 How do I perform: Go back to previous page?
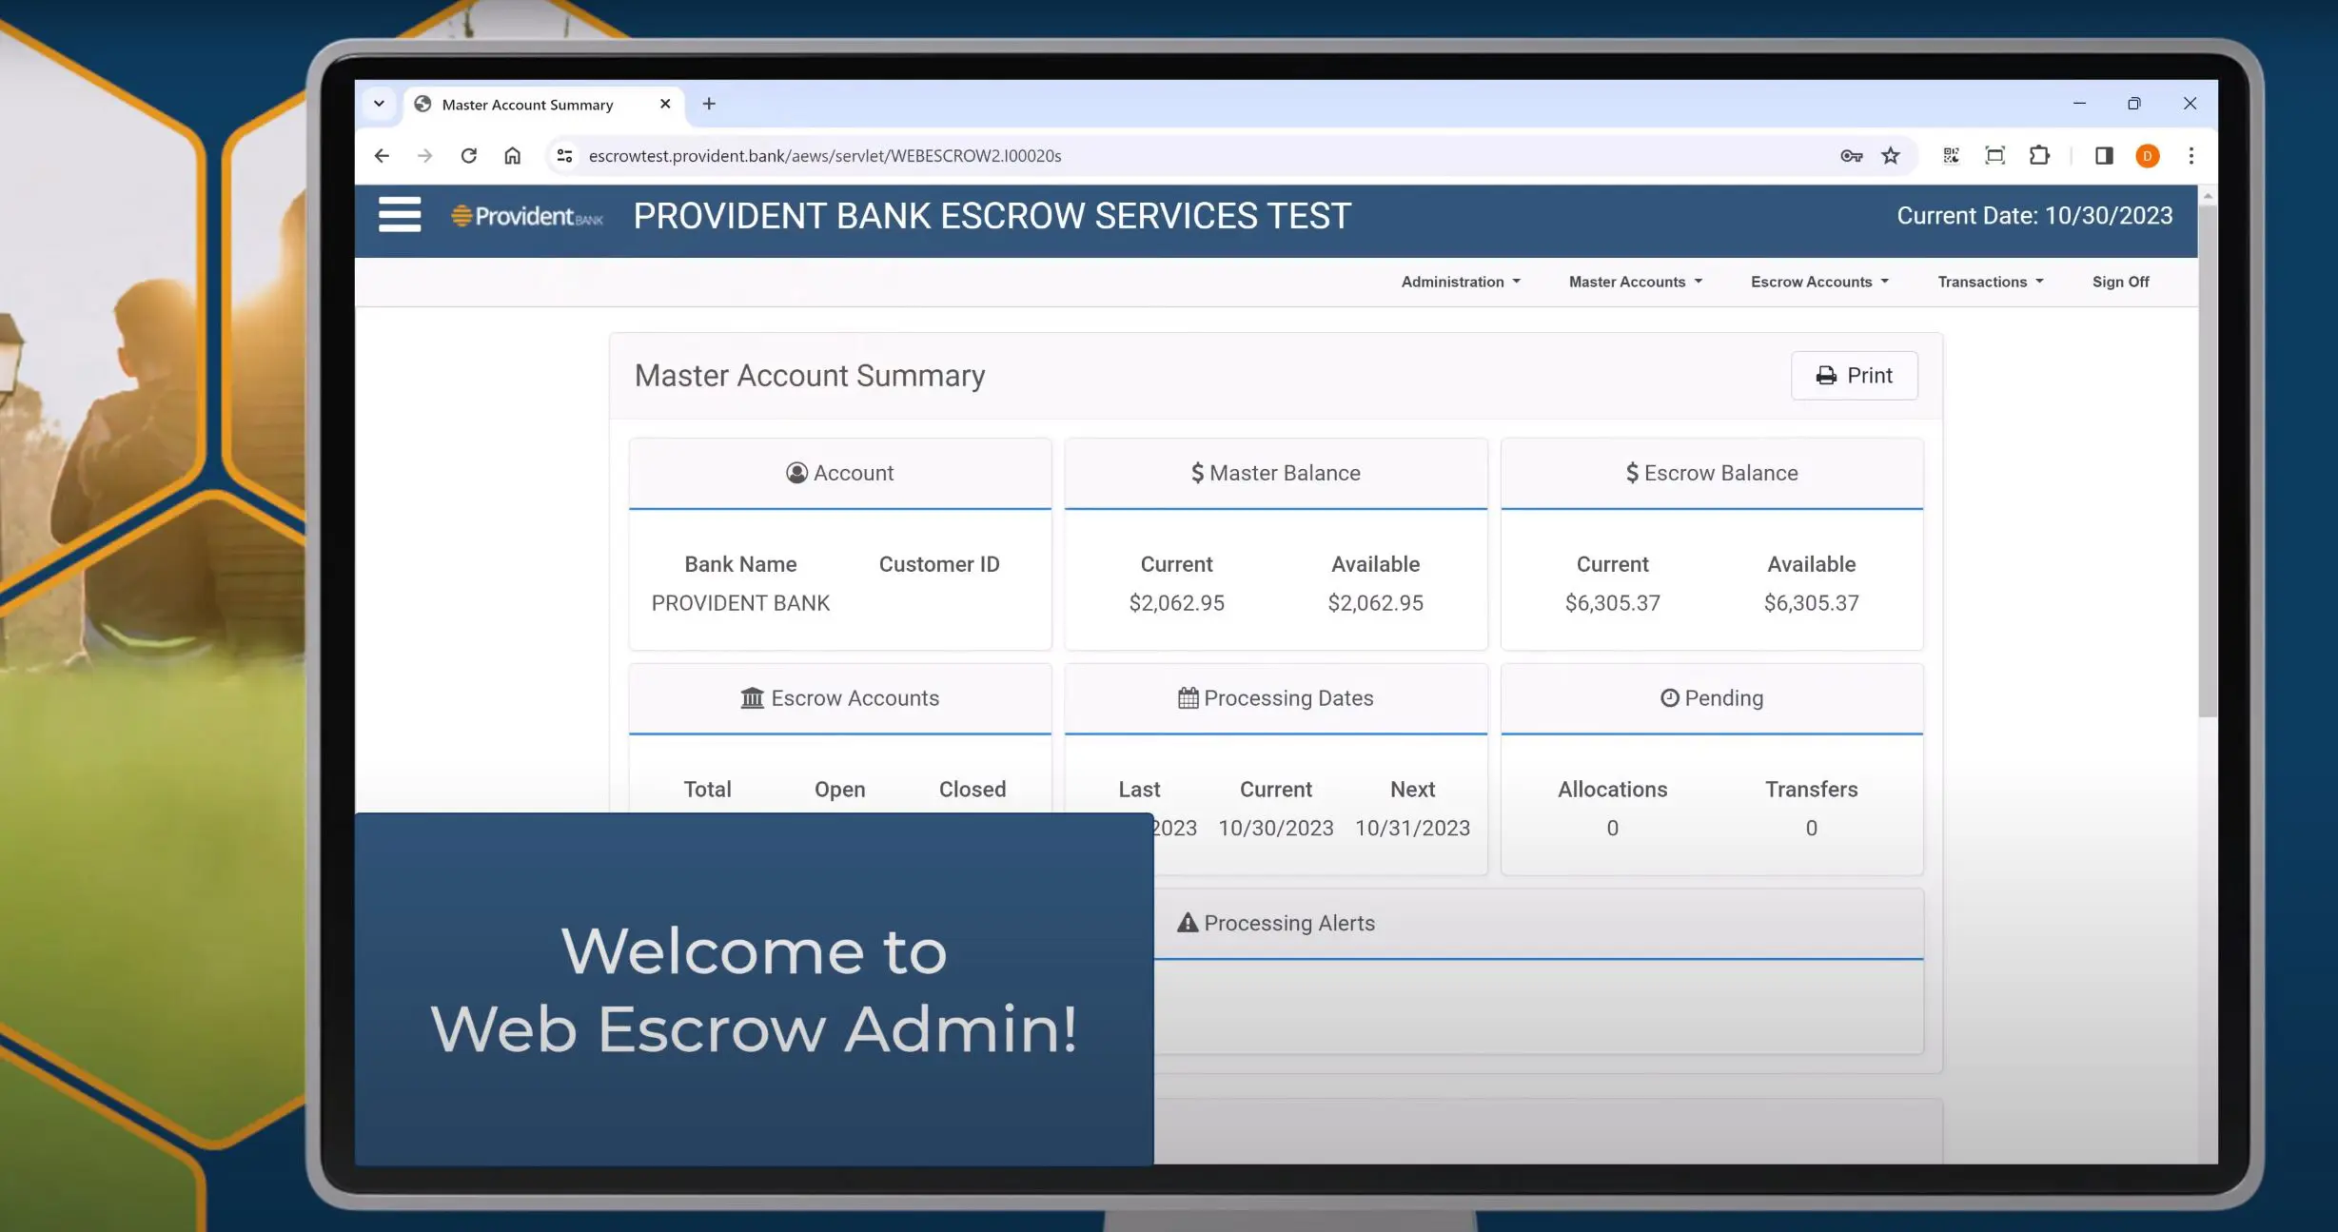tap(382, 155)
